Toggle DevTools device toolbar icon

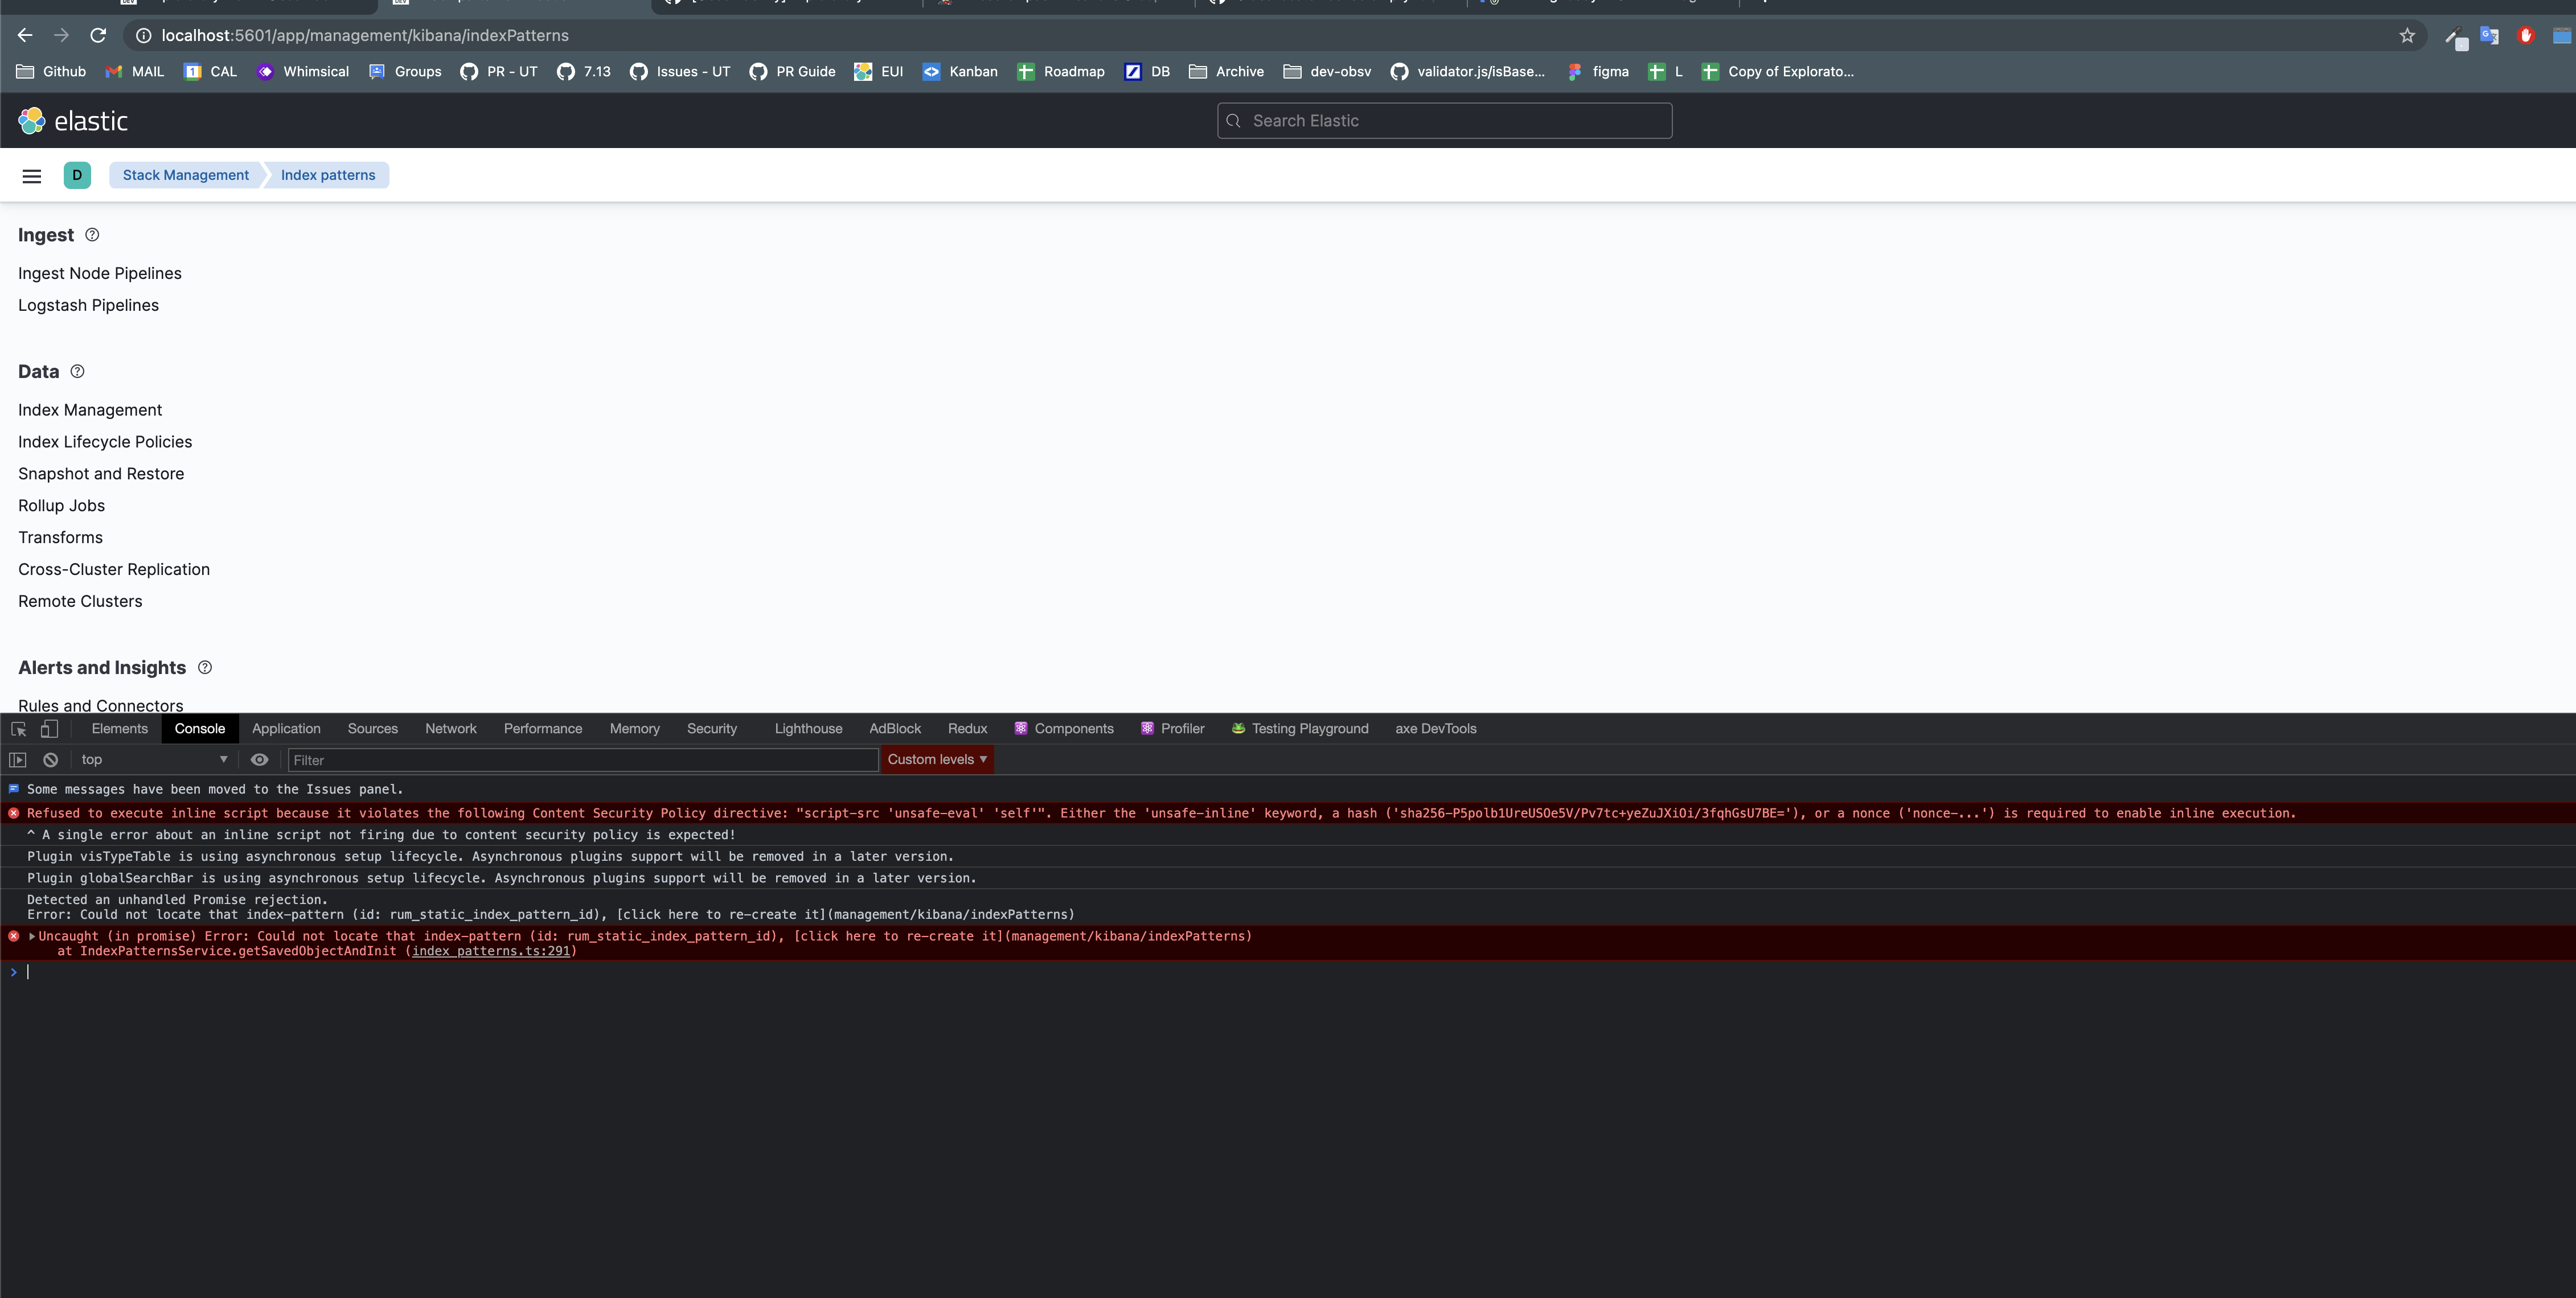[49, 729]
